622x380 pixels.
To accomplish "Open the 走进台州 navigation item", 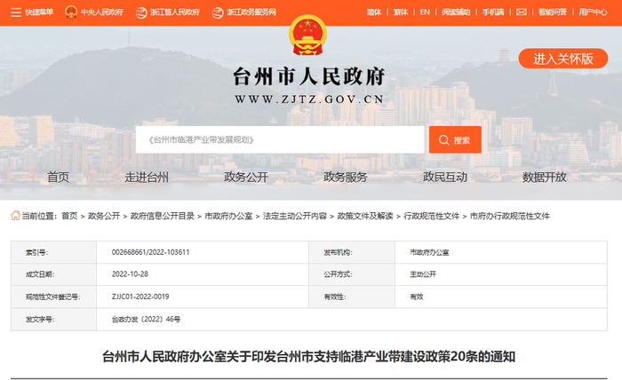I will click(147, 177).
